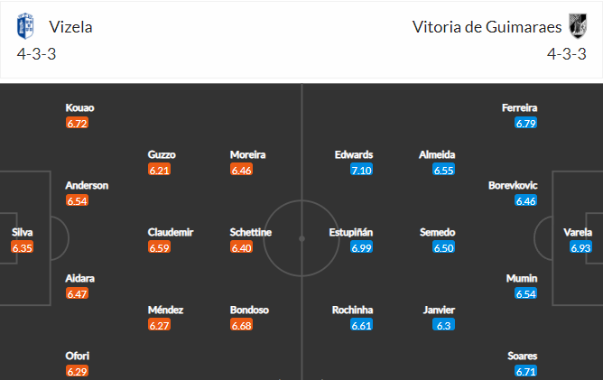603x380 pixels.
Task: Click Soares' 6.71 rating badge
Action: (525, 372)
